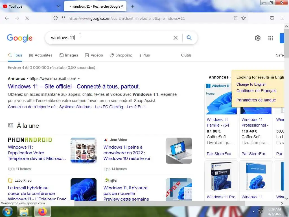Viewport: 289px width, 217px height.
Task: Click the scroll down arrow of vertical scrollbar
Action: pos(286,199)
